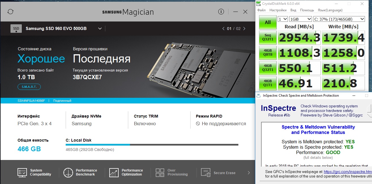Screen dimensions: 372x184
Task: Open the drive dropdown showing C: 37%
Action: point(339,19)
